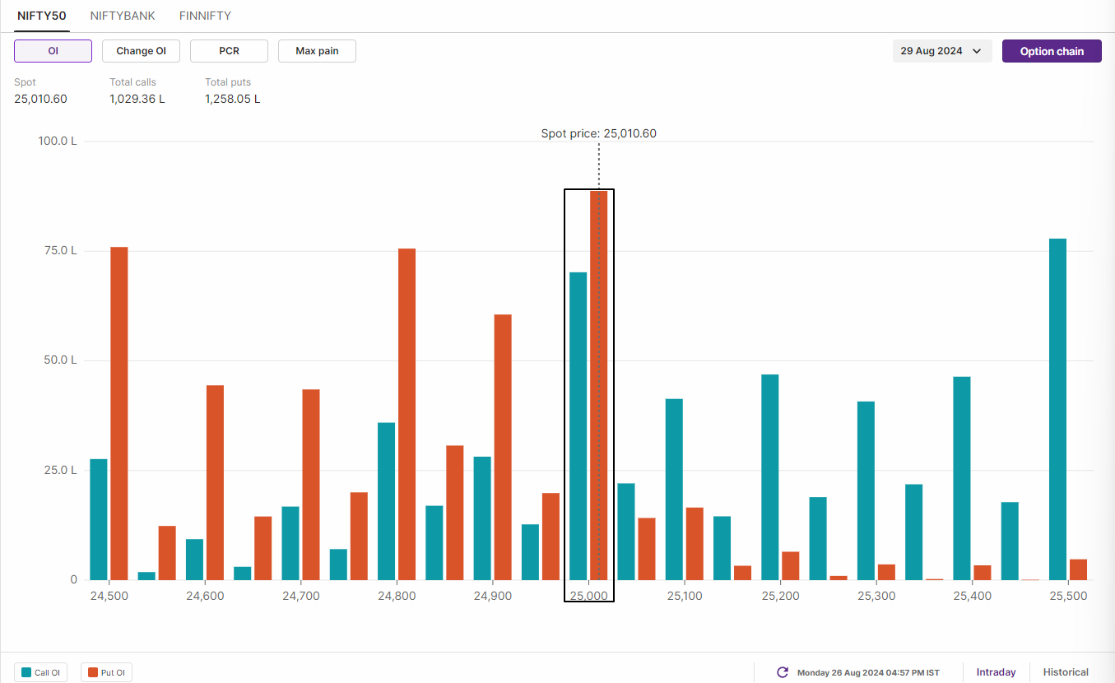Viewport: 1115px width, 683px height.
Task: Switch to the NIFTY50 tab
Action: coord(42,16)
